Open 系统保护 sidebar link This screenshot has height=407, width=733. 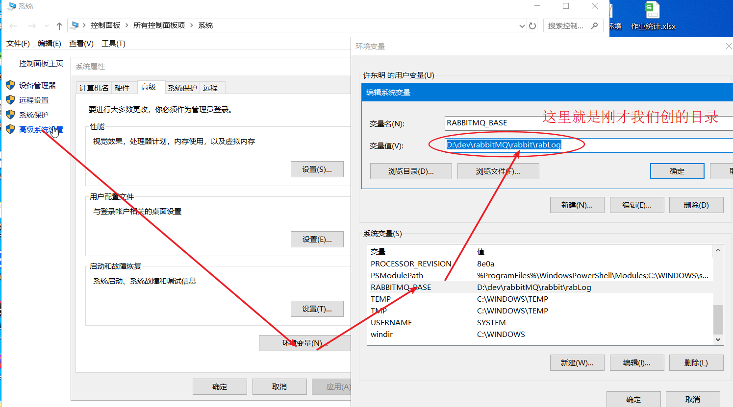tap(34, 115)
